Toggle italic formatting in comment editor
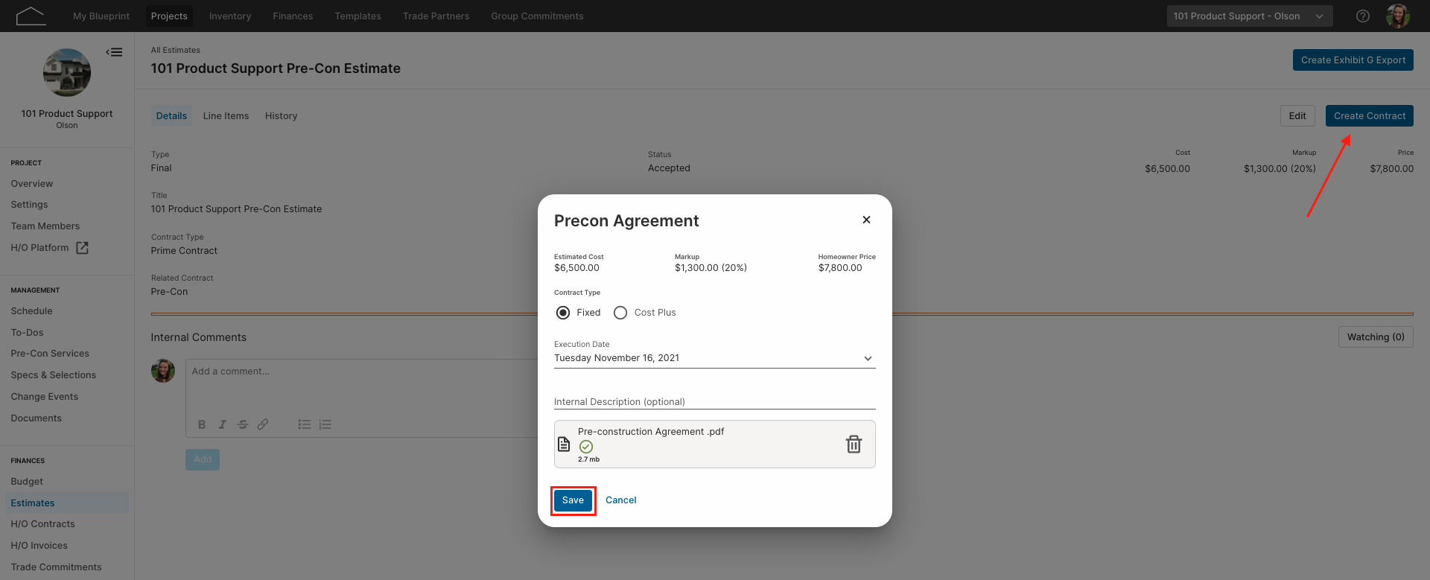1430x580 pixels. click(222, 424)
